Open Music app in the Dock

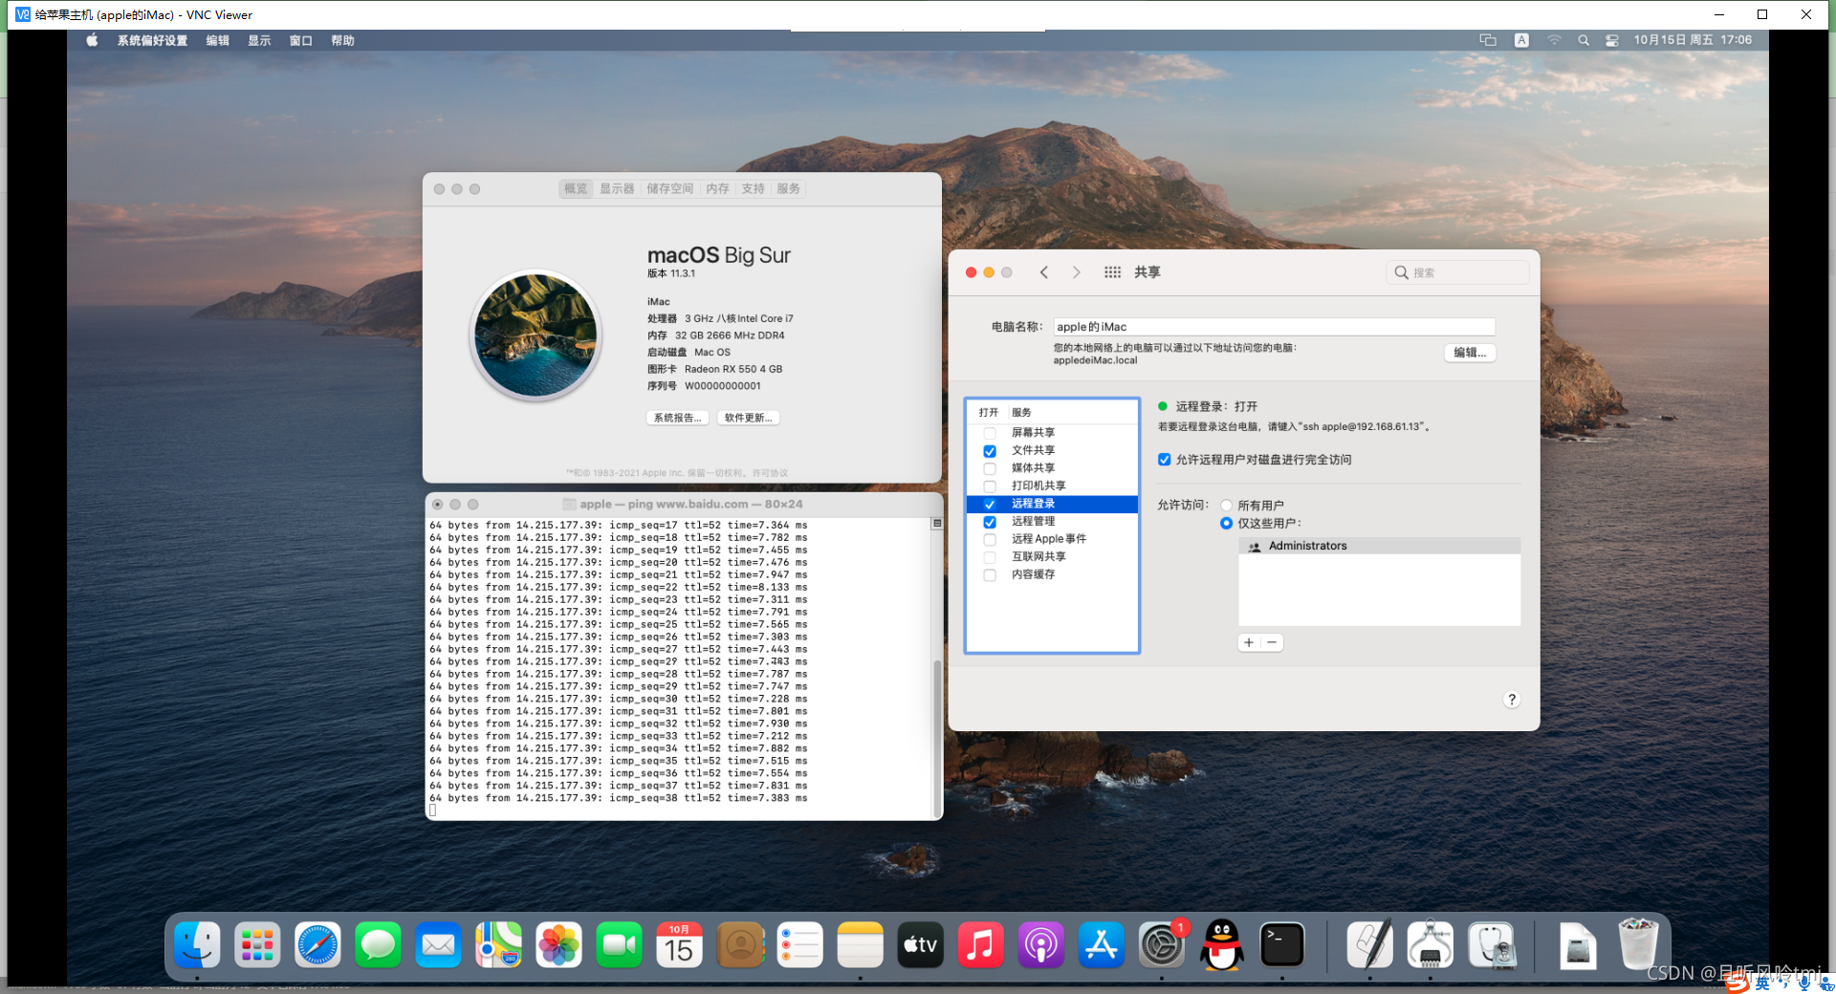click(980, 945)
